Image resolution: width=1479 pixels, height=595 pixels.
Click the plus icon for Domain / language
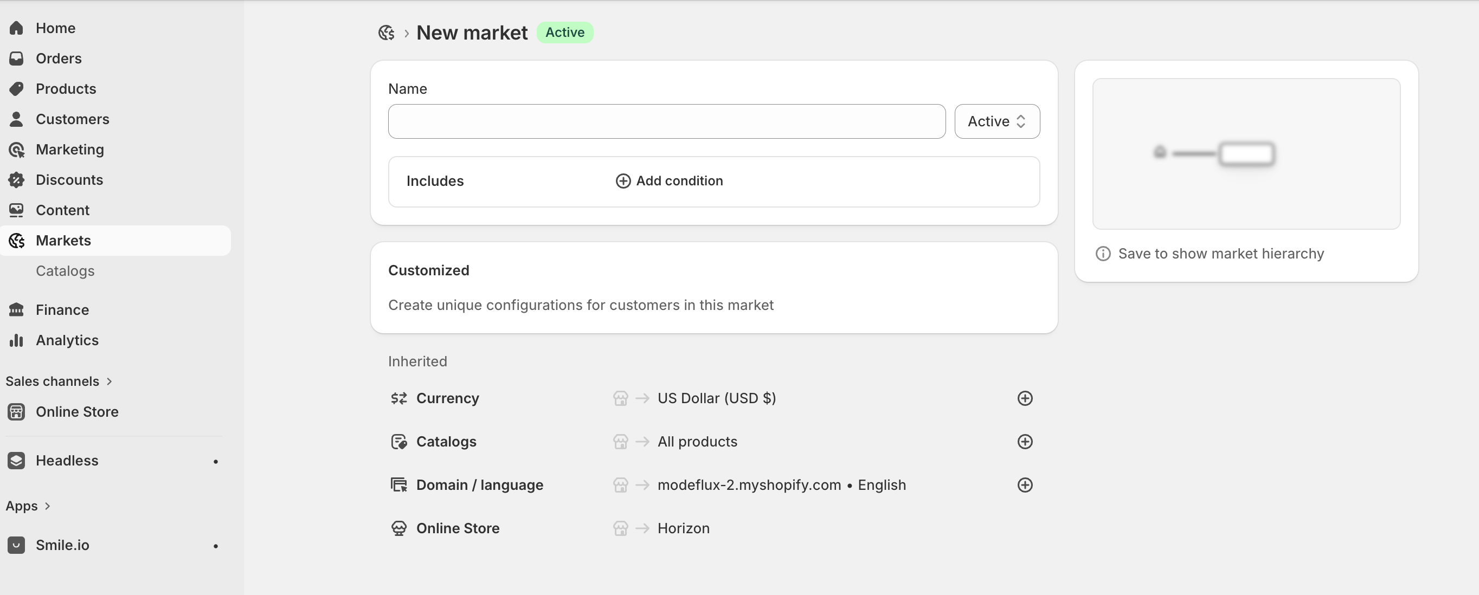point(1024,485)
